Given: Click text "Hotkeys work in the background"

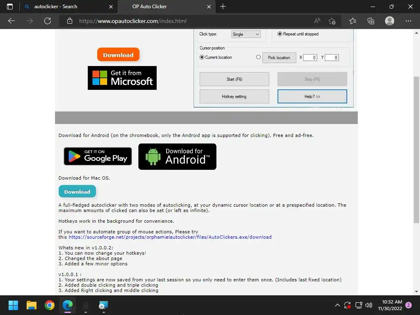Looking at the screenshot, I should [x=96, y=221].
